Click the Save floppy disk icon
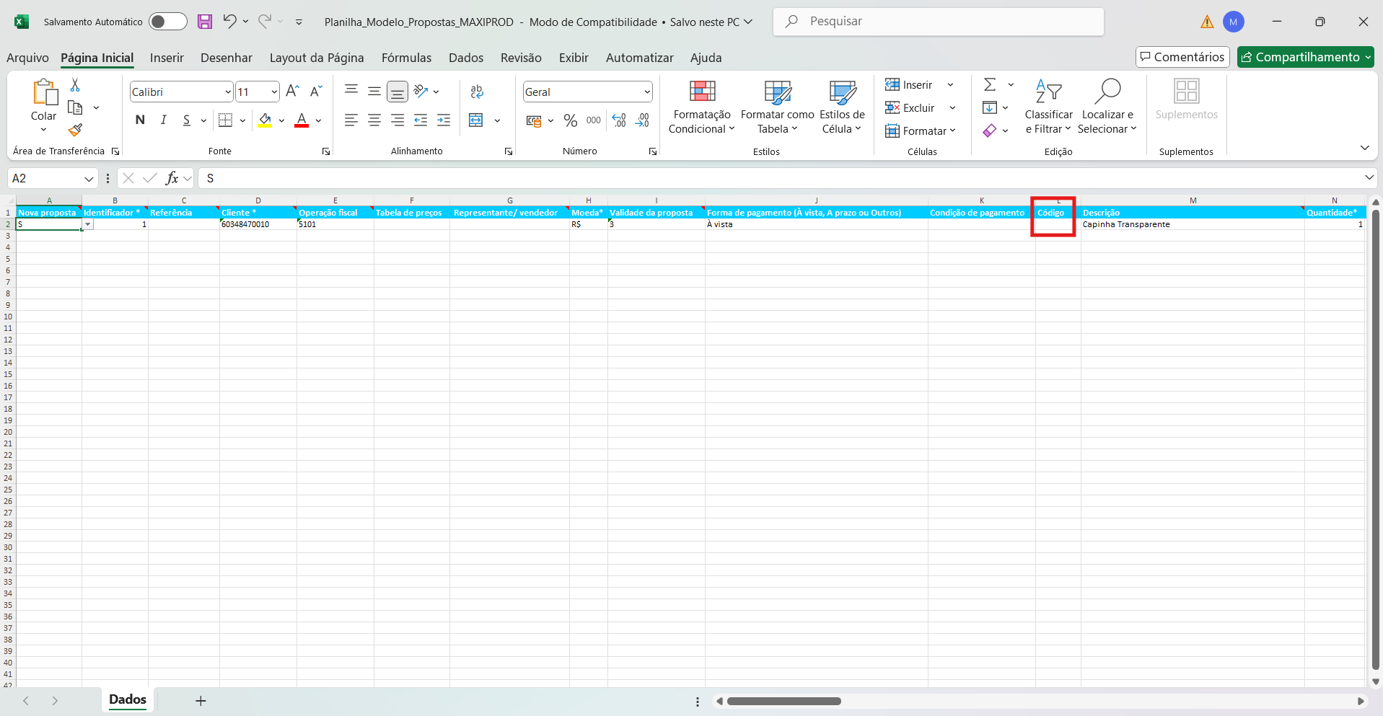 205,22
